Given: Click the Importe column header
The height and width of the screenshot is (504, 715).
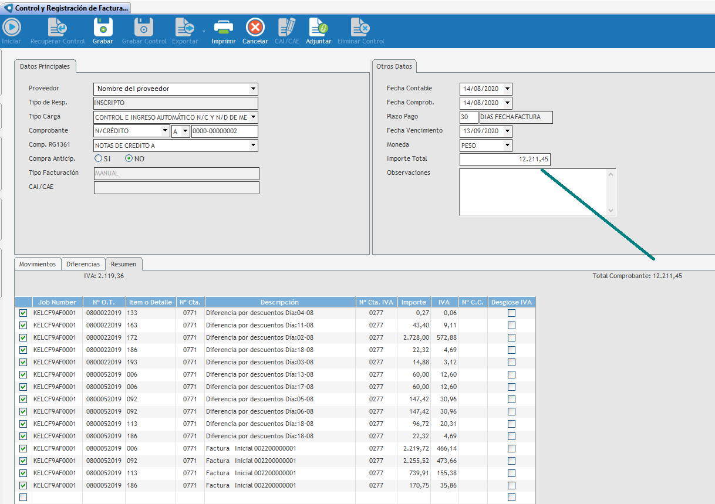Looking at the screenshot, I should click(413, 302).
